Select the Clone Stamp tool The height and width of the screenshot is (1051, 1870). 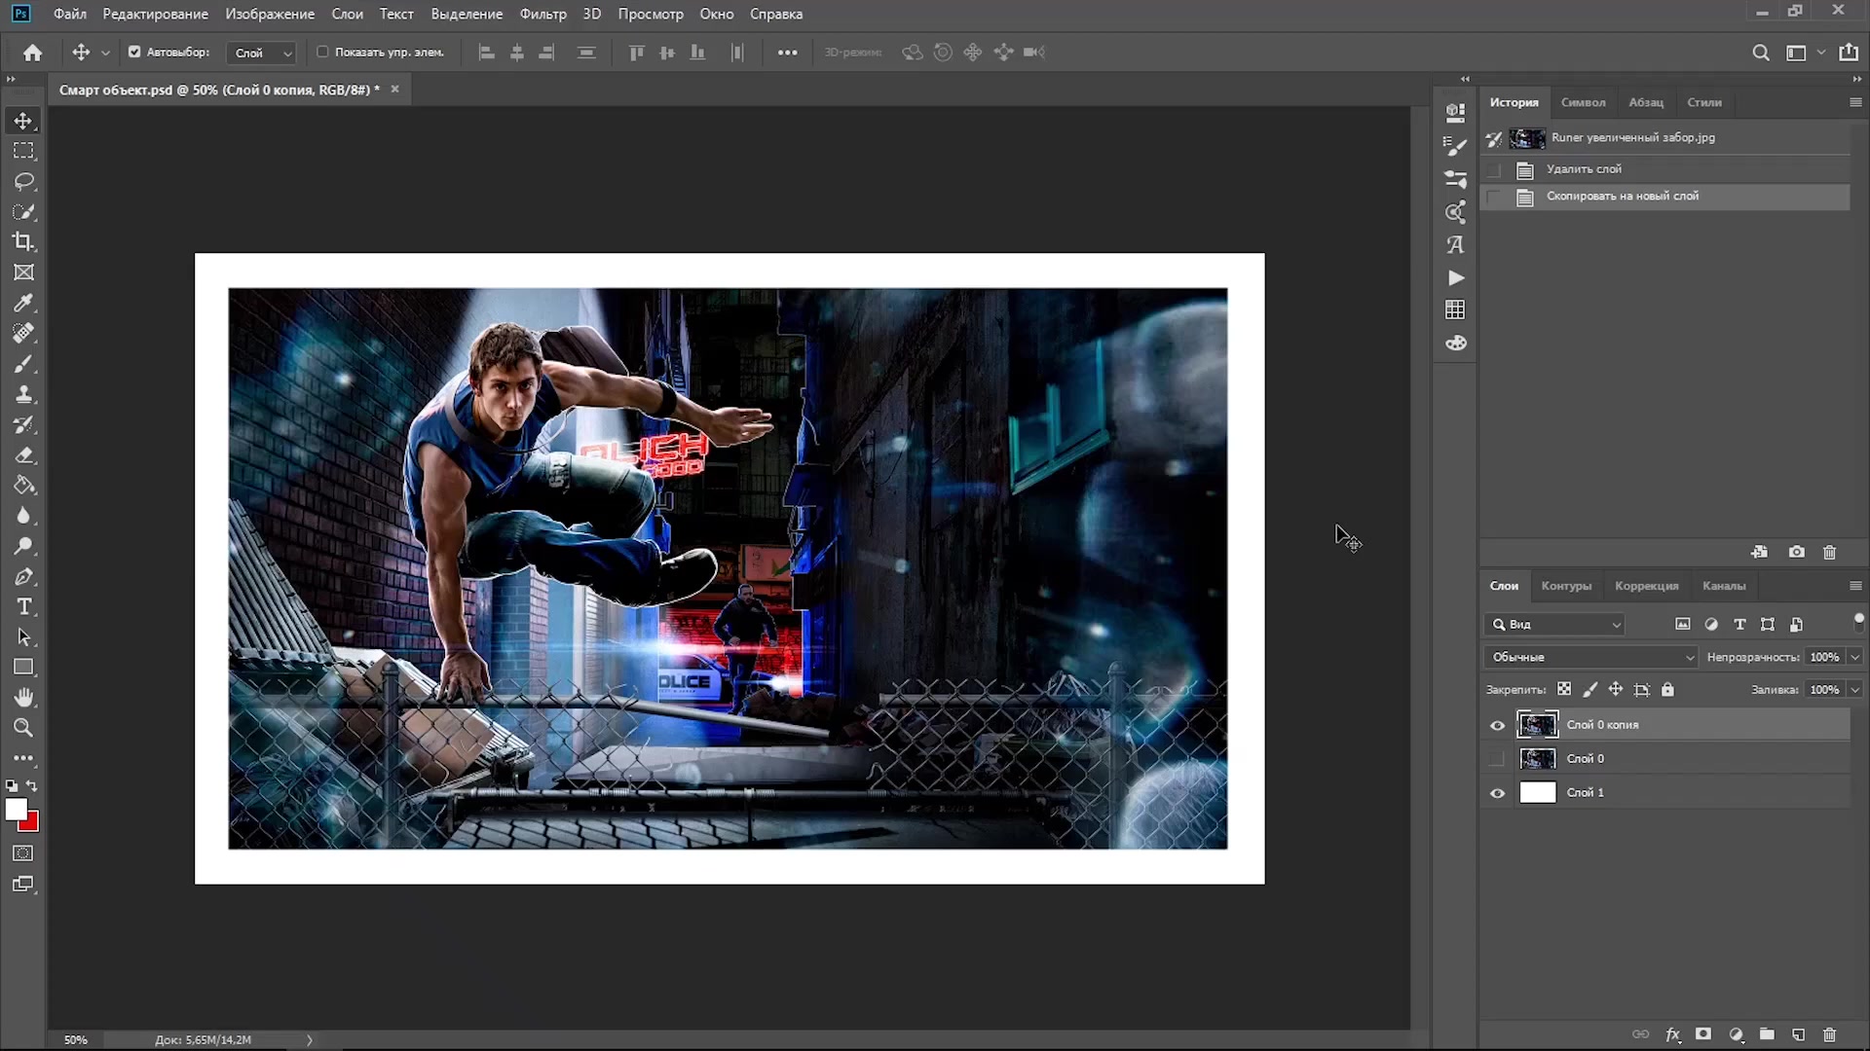pos(23,394)
